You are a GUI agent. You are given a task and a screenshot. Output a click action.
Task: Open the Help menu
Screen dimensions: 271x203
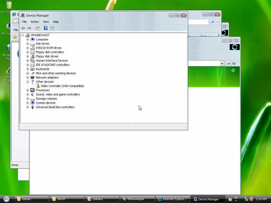56,22
